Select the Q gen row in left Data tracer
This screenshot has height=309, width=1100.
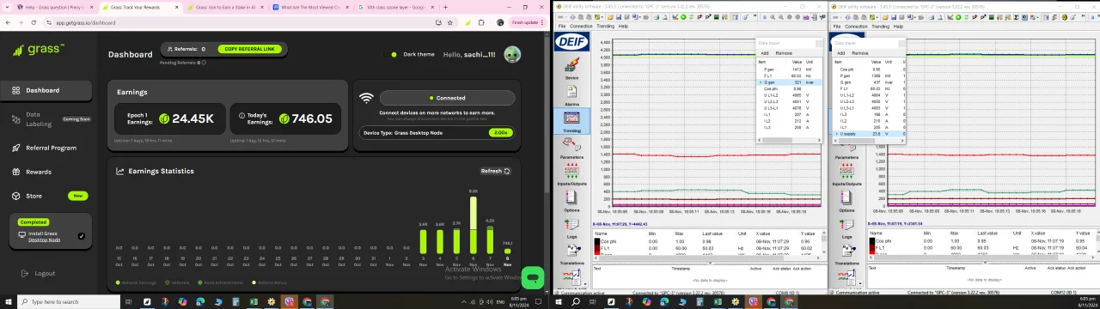click(x=788, y=82)
